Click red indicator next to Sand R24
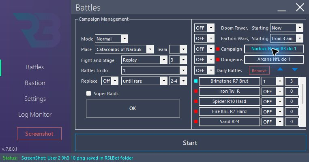Screen dimensions: 309x162 (x=196, y=122)
